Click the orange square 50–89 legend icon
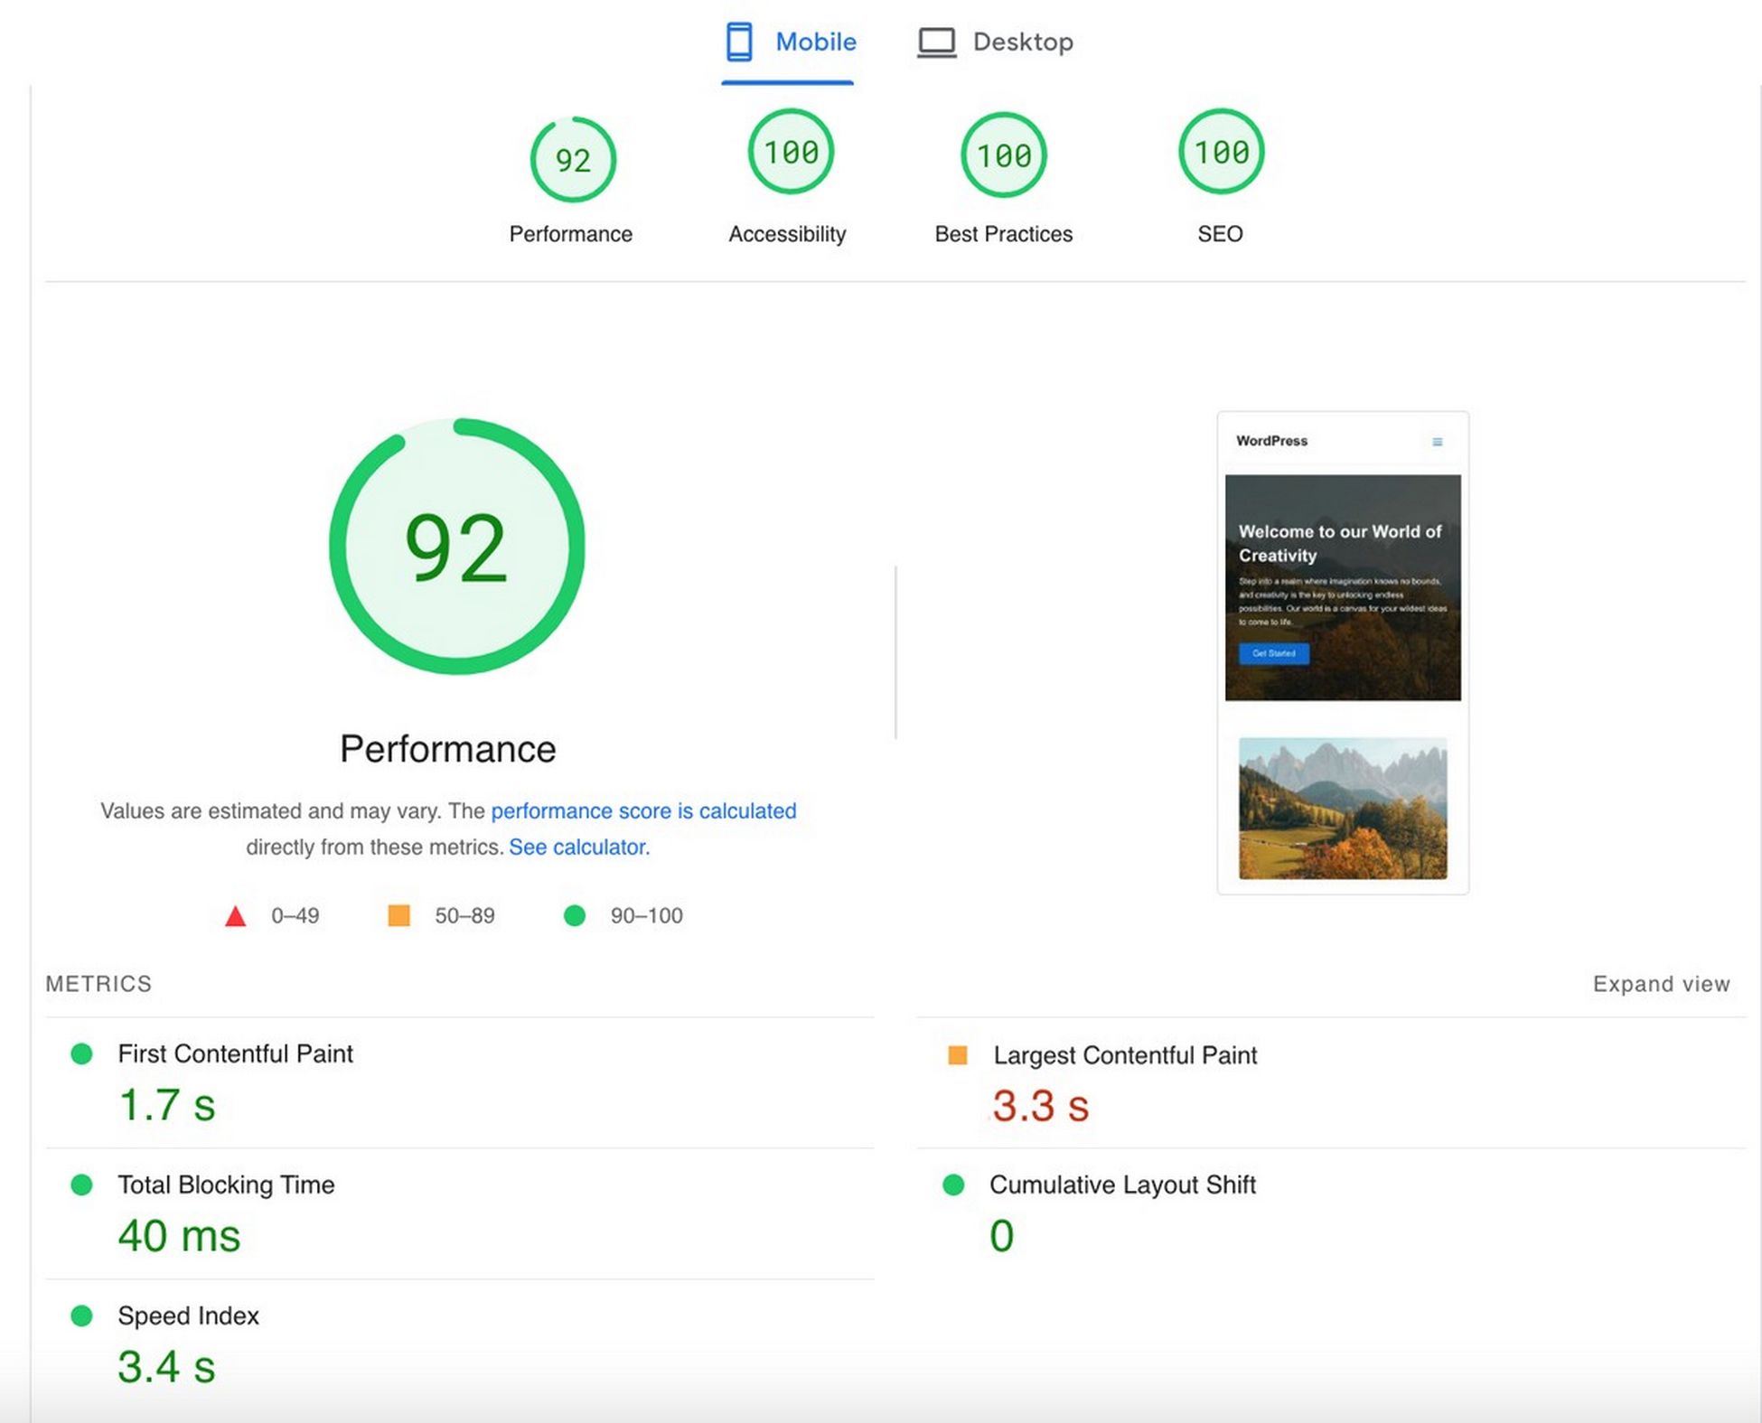The image size is (1762, 1423). (x=398, y=915)
